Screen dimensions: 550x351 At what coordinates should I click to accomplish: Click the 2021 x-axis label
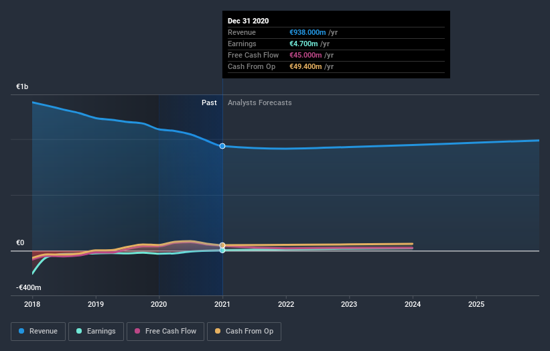coord(222,304)
